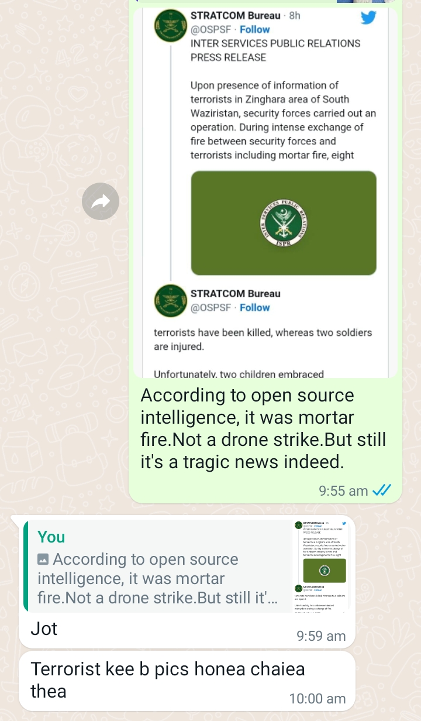Click the top Follow link next to @OSPSF
Image resolution: width=421 pixels, height=721 pixels.
(x=255, y=29)
